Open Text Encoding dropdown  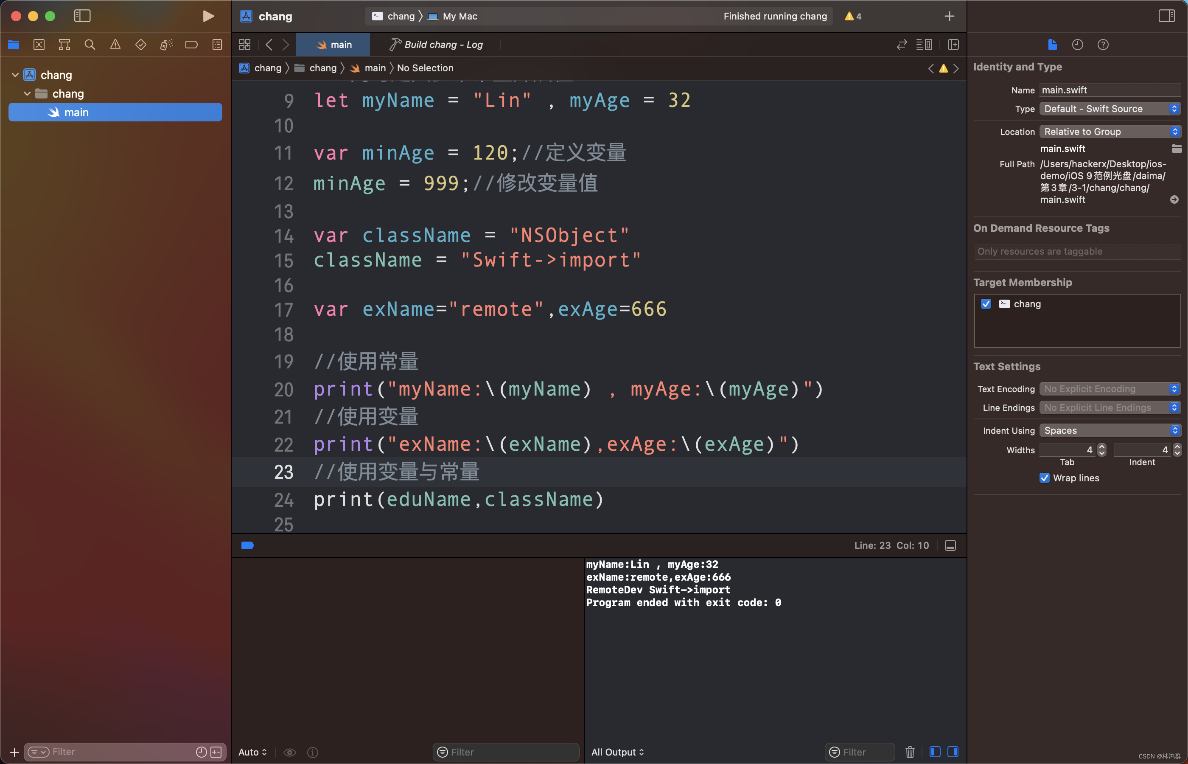(x=1110, y=389)
